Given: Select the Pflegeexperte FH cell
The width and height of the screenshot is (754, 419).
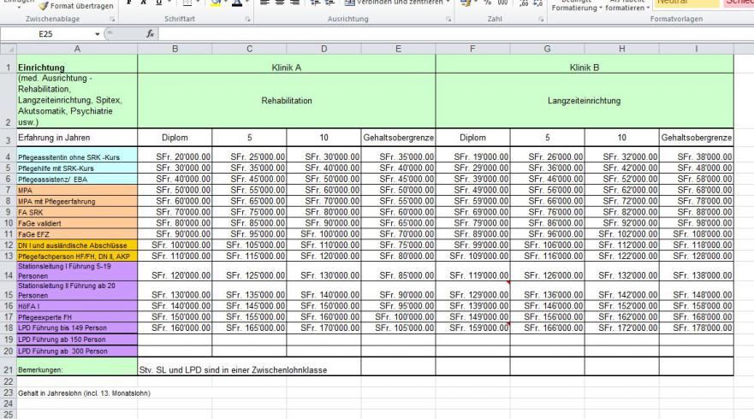Looking at the screenshot, I should click(x=77, y=316).
